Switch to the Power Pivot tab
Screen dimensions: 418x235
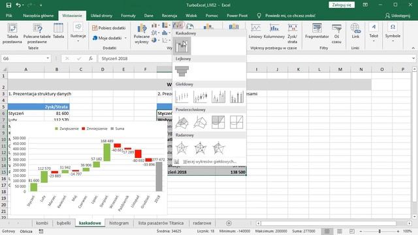[x=237, y=16]
